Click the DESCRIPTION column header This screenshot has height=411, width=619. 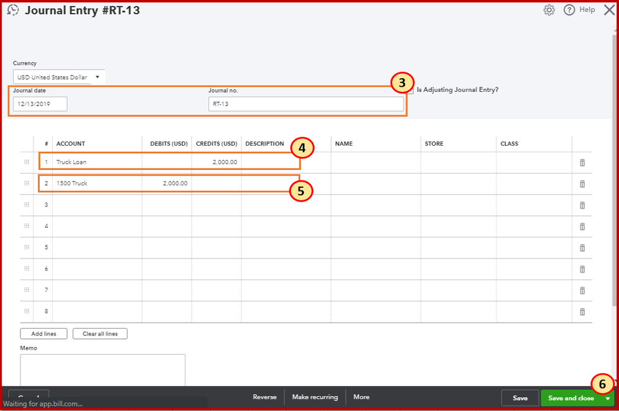(x=264, y=144)
